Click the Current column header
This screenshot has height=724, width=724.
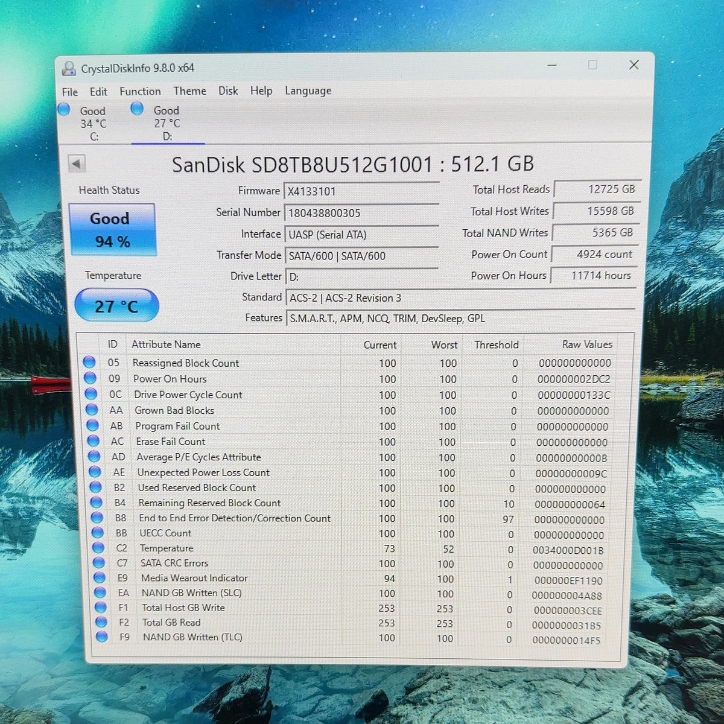click(379, 345)
